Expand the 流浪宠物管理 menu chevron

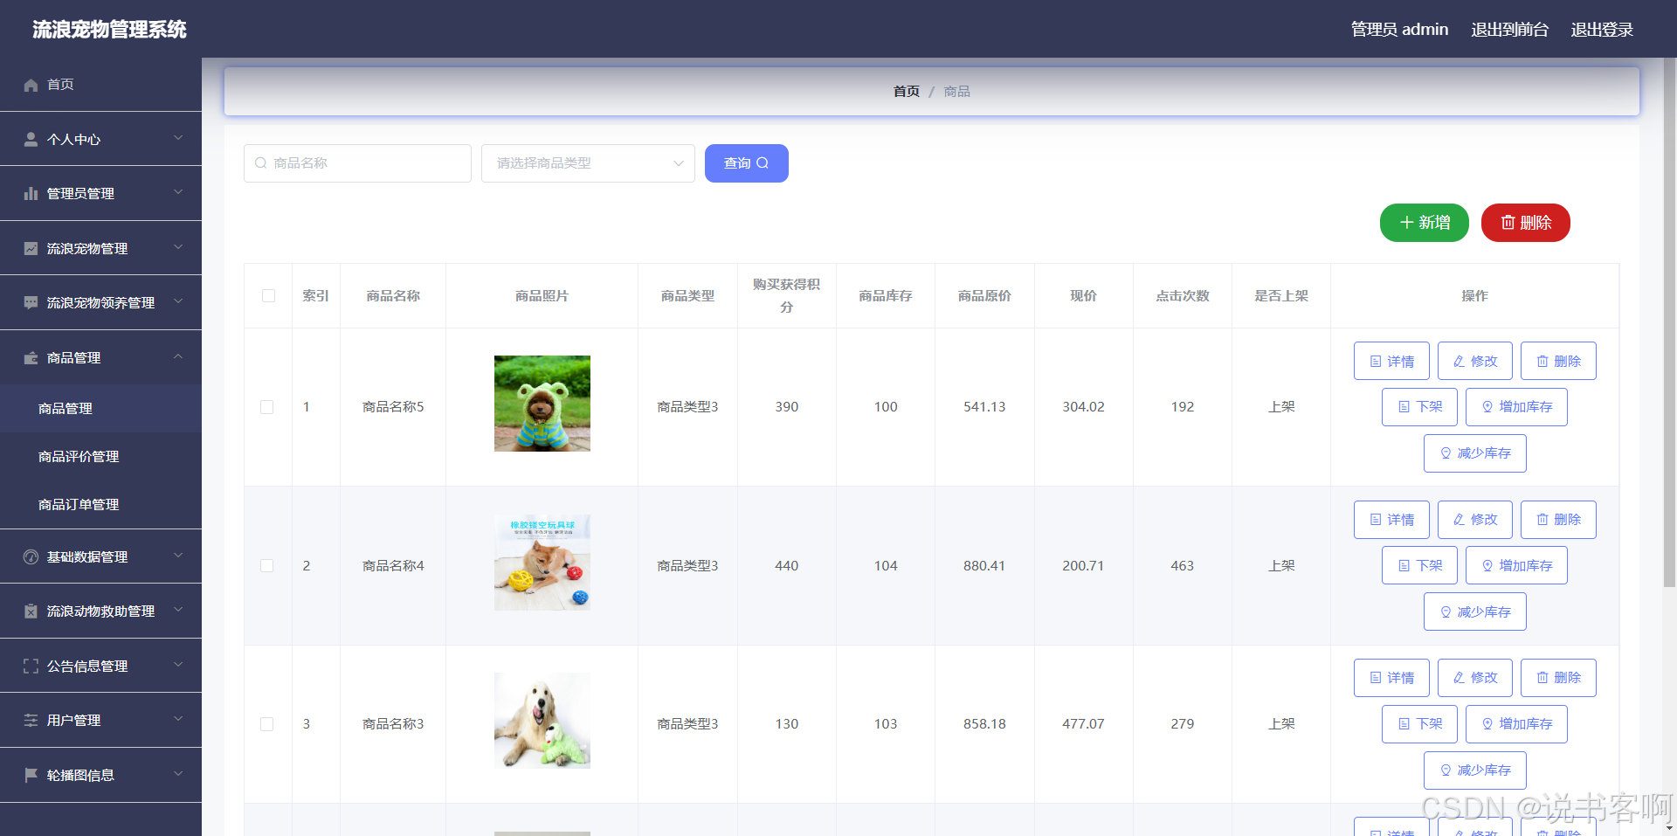pyautogui.click(x=178, y=247)
